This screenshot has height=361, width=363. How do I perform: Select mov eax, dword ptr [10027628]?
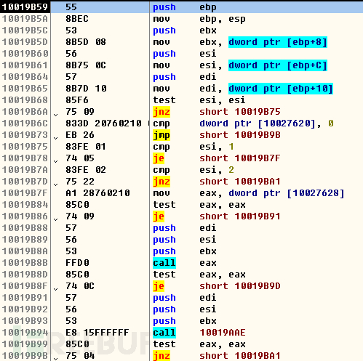(249, 193)
